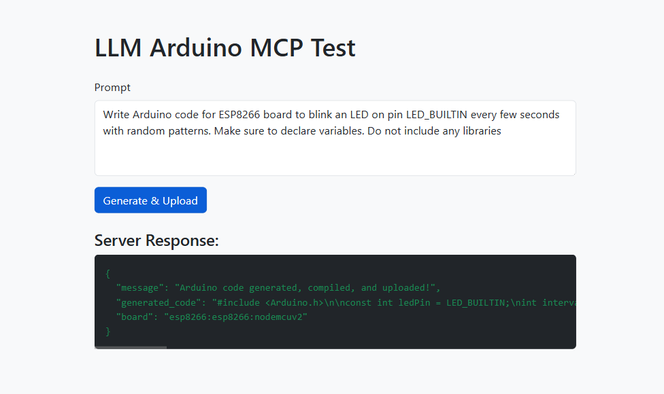The image size is (664, 394).
Task: Click the Generate & Upload button
Action: [150, 200]
